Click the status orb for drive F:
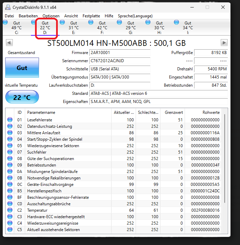Image resolution: width=240 pixels, height=245 pixels. [91, 22]
